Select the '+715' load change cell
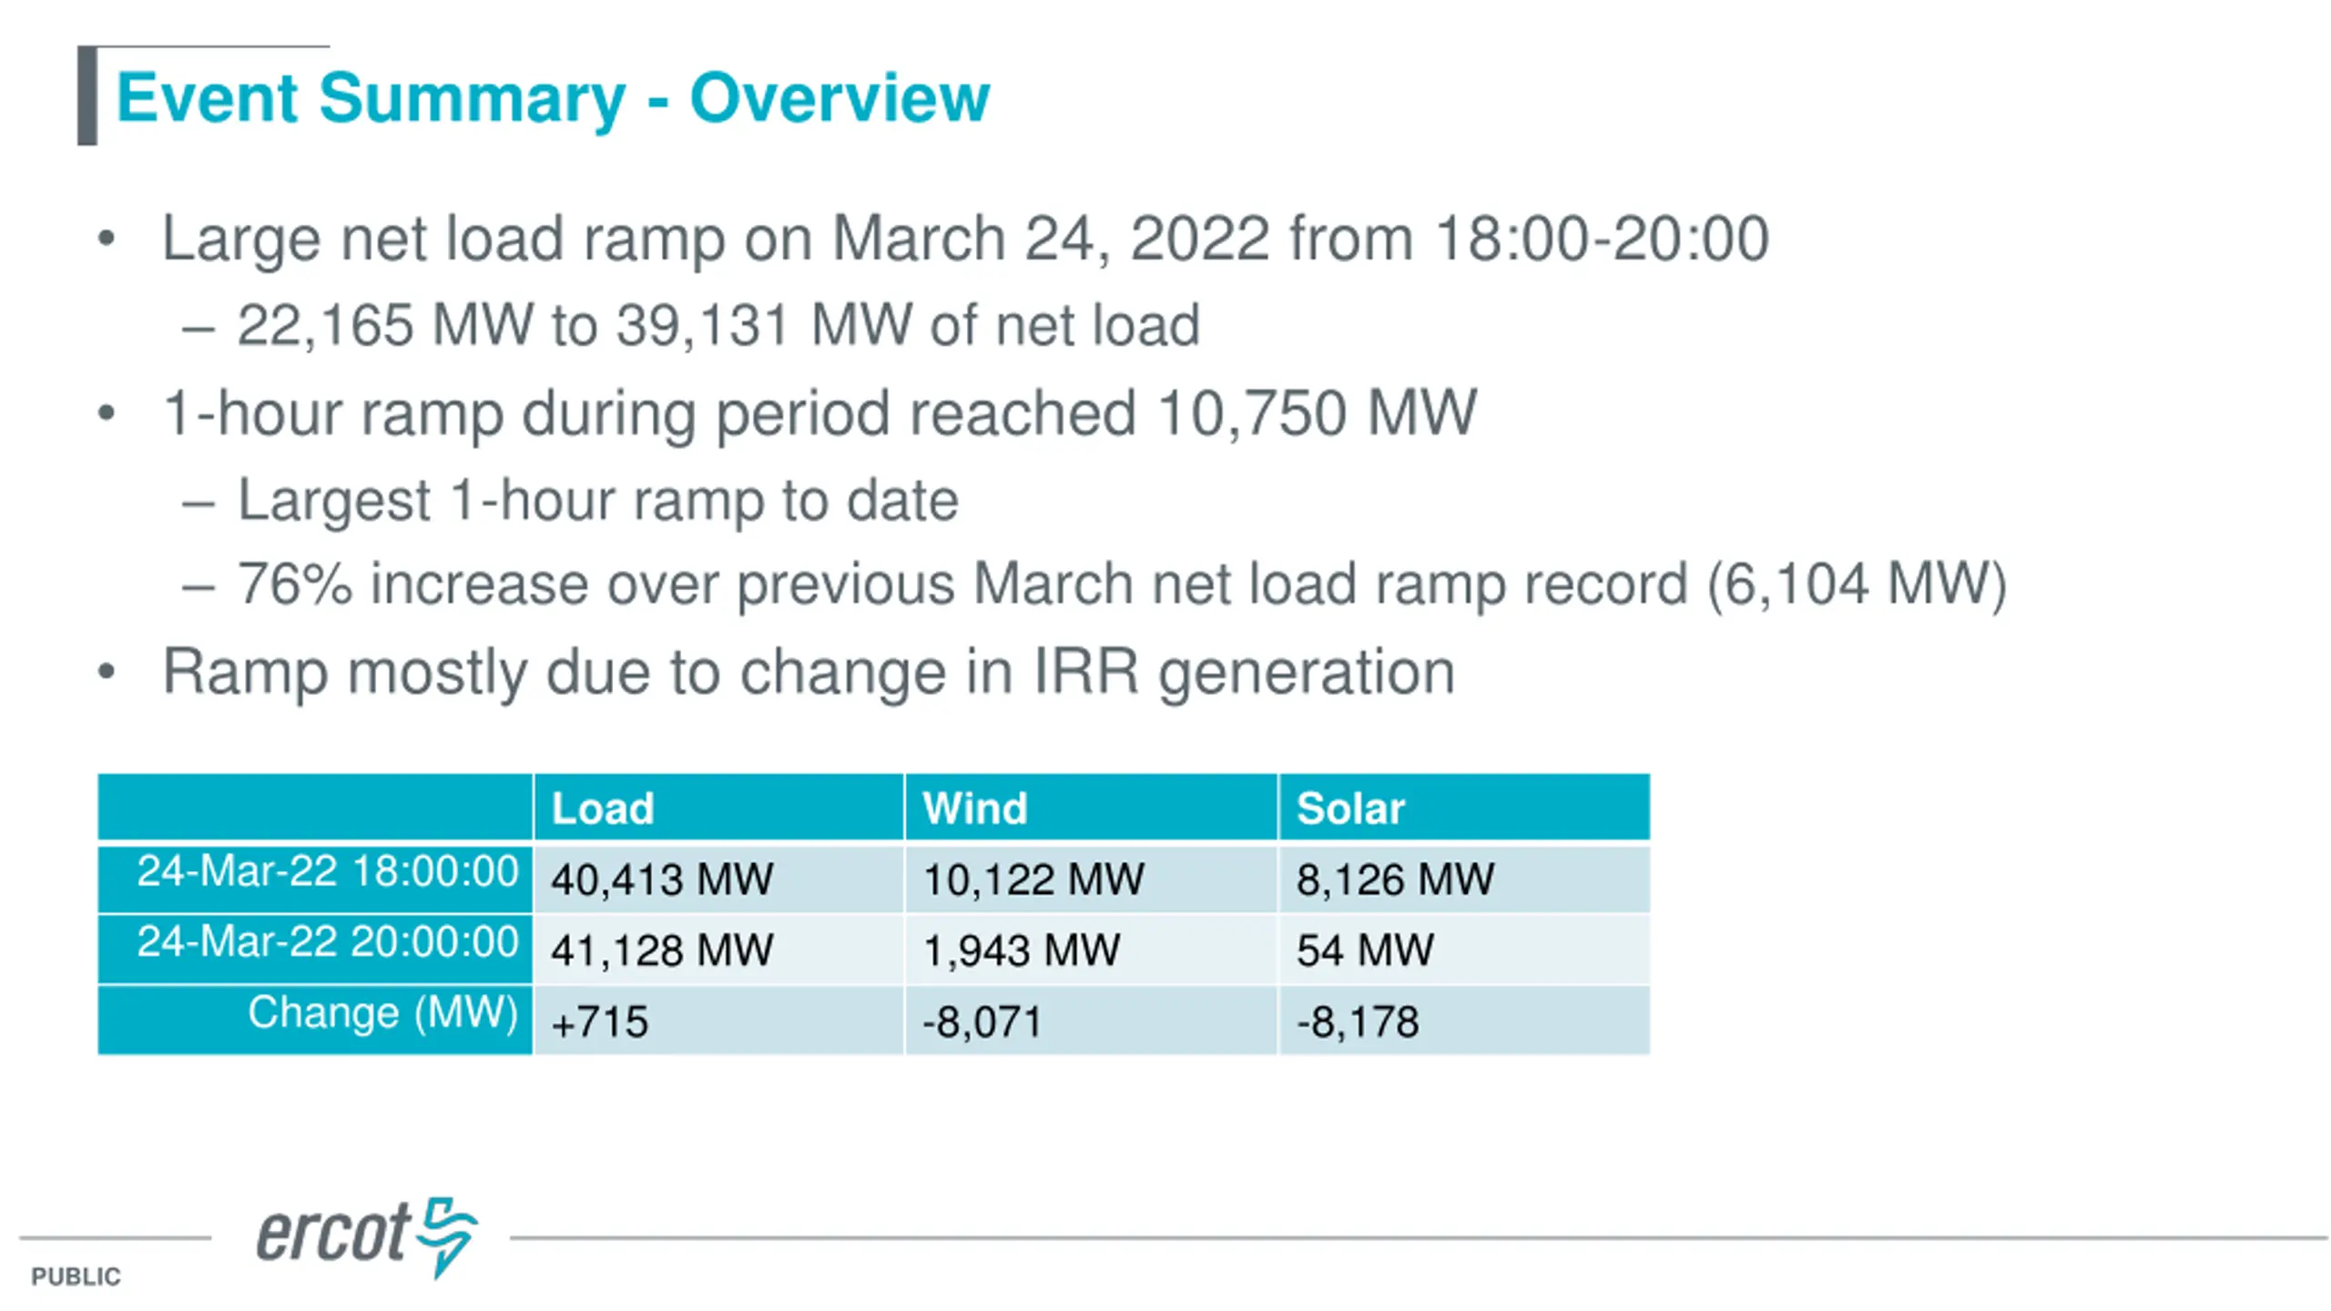This screenshot has height=1311, width=2331. [718, 1021]
